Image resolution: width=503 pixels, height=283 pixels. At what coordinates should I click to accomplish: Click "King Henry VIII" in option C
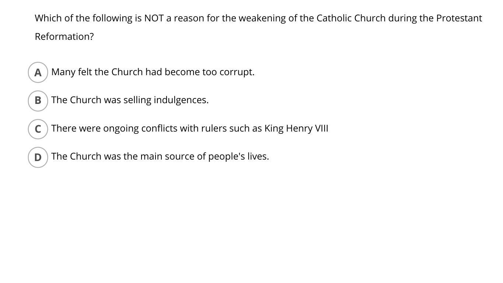click(296, 129)
